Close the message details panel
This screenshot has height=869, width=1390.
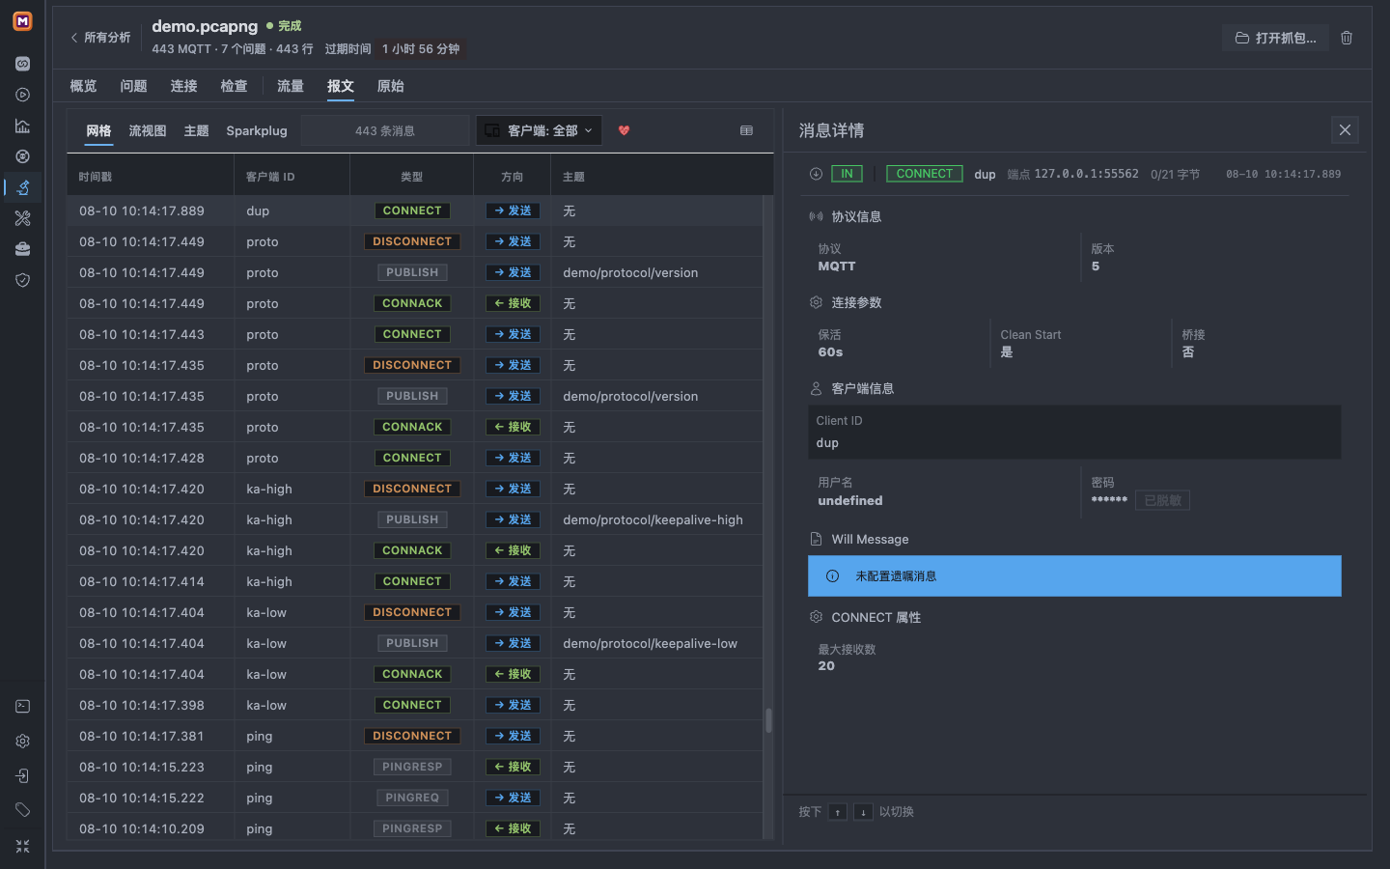pyautogui.click(x=1345, y=130)
